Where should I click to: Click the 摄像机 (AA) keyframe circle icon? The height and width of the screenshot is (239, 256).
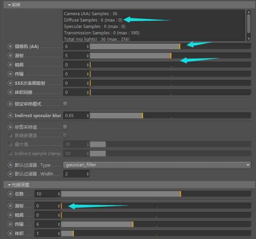(10, 46)
